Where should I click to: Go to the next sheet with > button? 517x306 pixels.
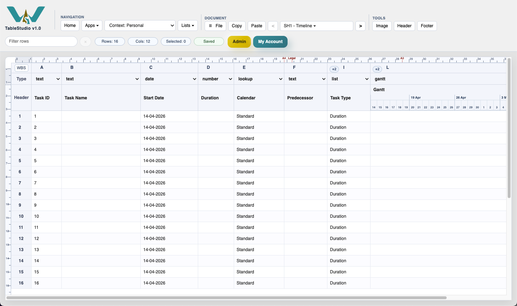pos(360,26)
